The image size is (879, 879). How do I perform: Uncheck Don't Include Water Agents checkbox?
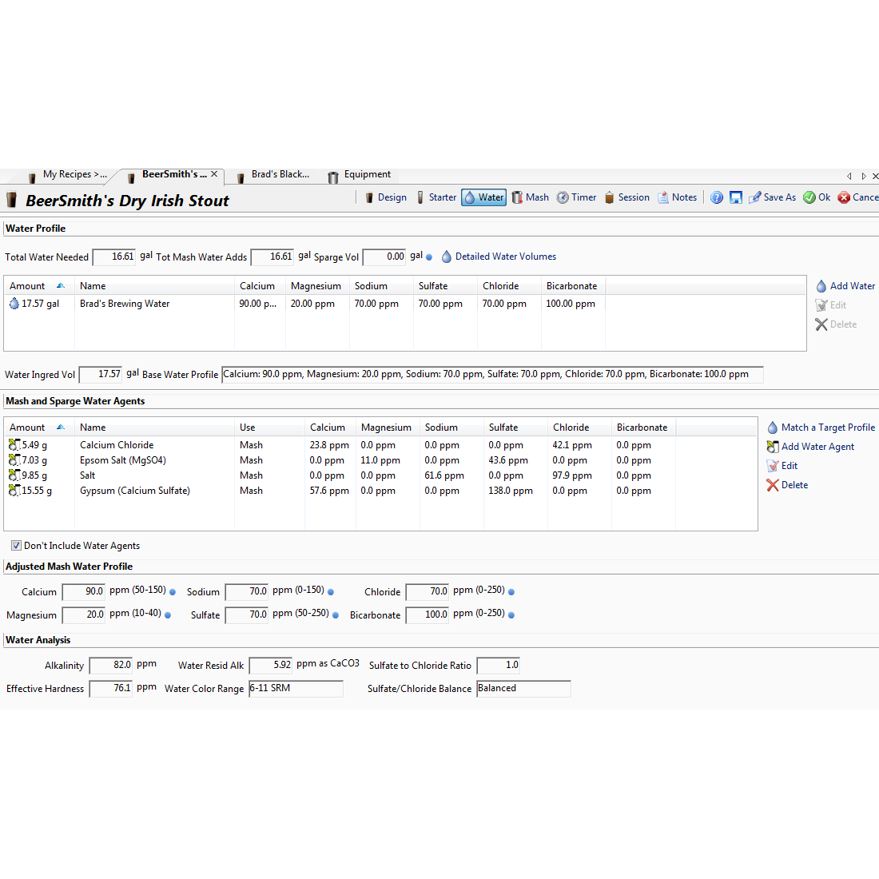pos(16,546)
